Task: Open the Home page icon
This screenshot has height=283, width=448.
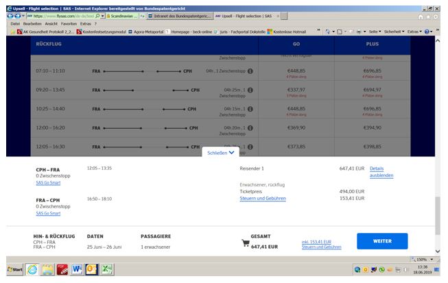Action: click(x=421, y=17)
